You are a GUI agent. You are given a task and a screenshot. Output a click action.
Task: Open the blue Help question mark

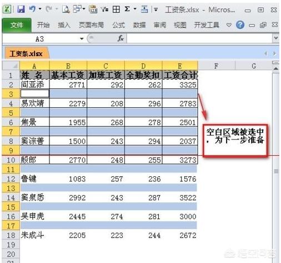pos(240,25)
